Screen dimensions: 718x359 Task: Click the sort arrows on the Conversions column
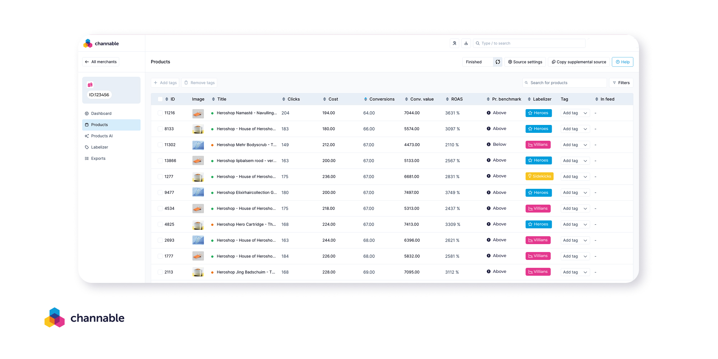click(x=365, y=99)
